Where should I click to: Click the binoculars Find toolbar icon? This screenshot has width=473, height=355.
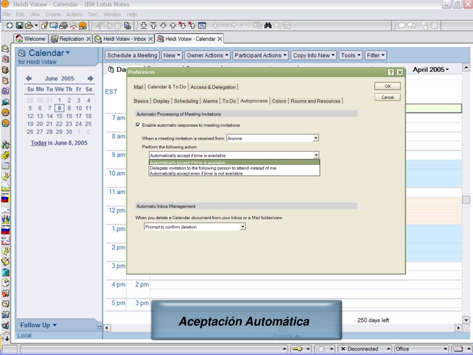268,26
